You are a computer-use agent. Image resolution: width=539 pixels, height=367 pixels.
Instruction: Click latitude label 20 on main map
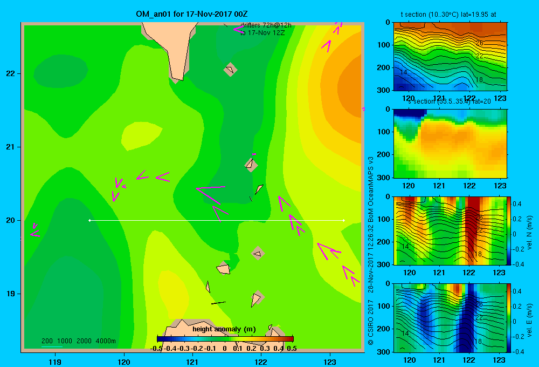11,220
